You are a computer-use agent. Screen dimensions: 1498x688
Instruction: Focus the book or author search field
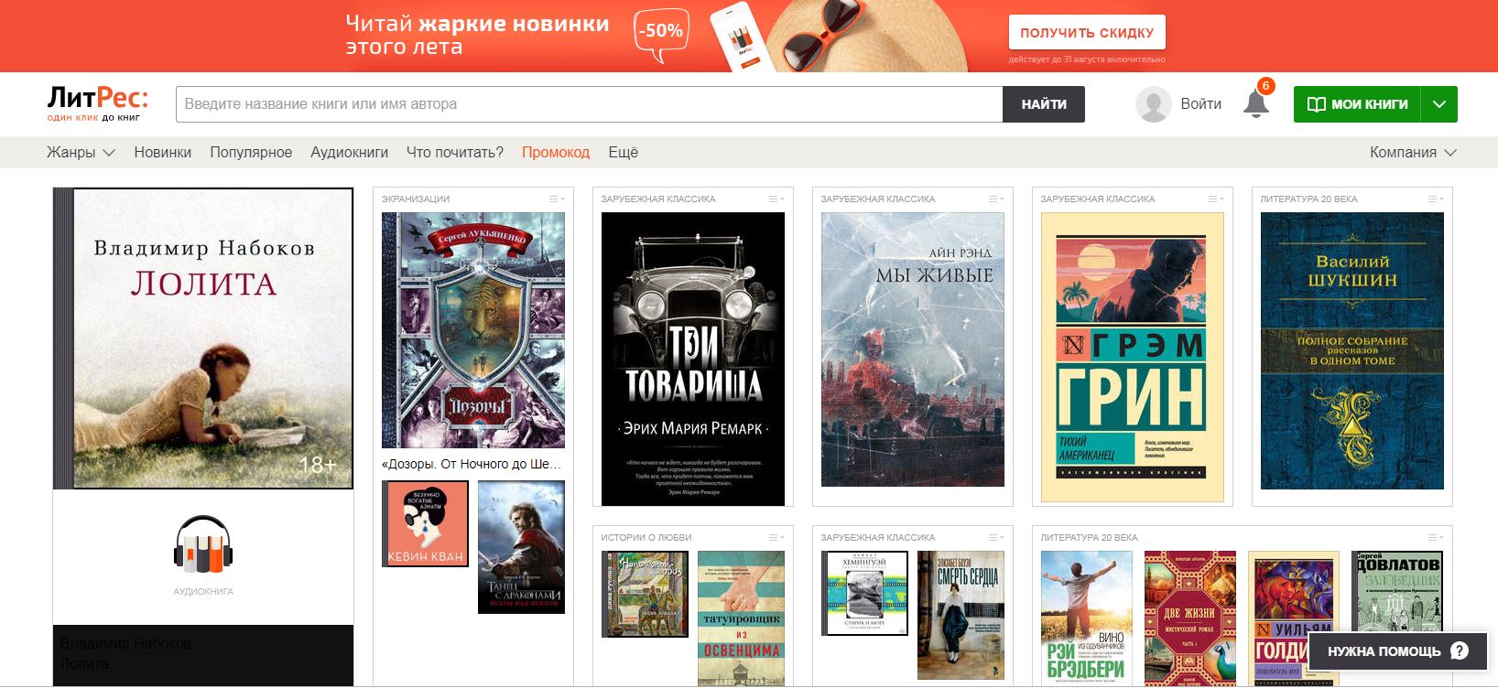[590, 104]
